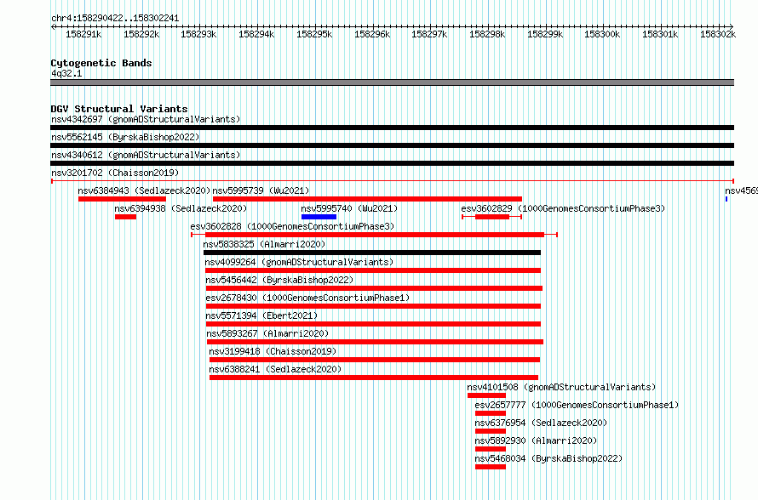758x500 pixels.
Task: Select the red bar under nsv5571394
Action: 373,324
